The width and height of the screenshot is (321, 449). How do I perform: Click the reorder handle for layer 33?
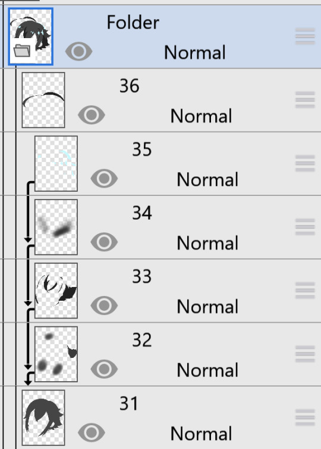[x=305, y=291]
